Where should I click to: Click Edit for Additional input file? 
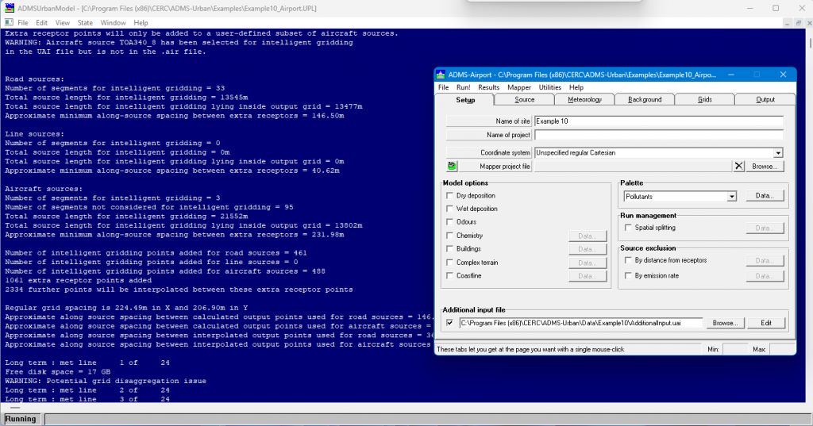pos(766,323)
